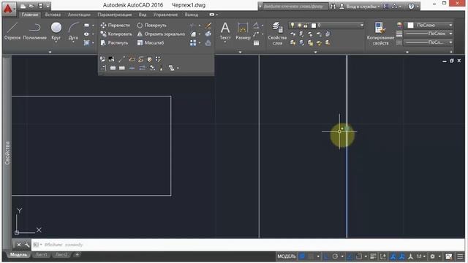Image resolution: width=468 pixels, height=263 pixels.
Task: Select the Текст text tool
Action: (x=225, y=31)
